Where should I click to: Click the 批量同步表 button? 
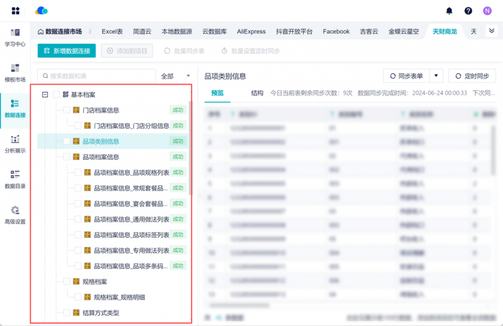coord(184,51)
